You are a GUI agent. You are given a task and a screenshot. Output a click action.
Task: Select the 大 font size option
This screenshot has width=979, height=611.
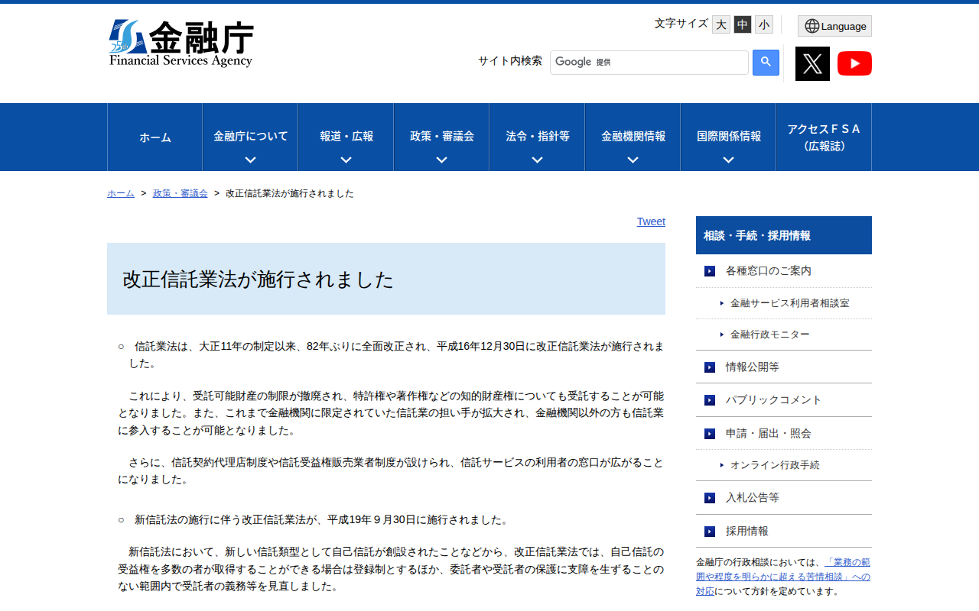pyautogui.click(x=720, y=24)
